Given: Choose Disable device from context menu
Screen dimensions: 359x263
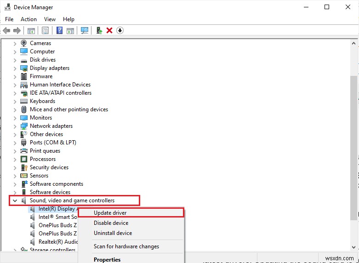Looking at the screenshot, I should pyautogui.click(x=131, y=223).
